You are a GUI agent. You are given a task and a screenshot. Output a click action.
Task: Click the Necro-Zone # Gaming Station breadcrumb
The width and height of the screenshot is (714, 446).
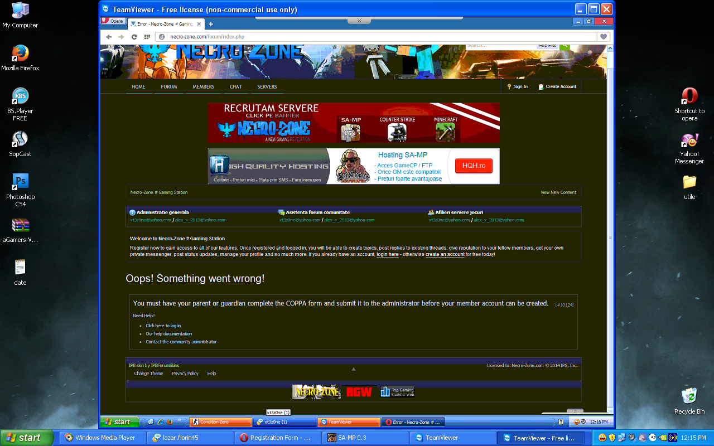[159, 192]
